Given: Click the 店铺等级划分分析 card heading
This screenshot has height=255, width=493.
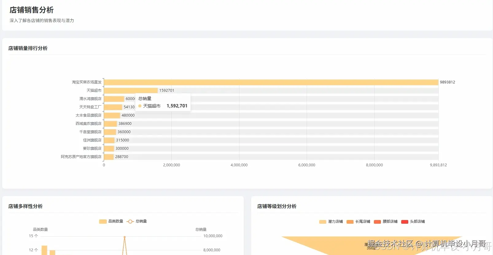Looking at the screenshot, I should point(277,206).
